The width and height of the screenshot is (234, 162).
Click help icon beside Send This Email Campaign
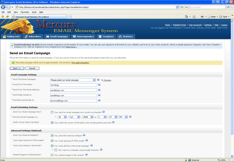pos(98,80)
